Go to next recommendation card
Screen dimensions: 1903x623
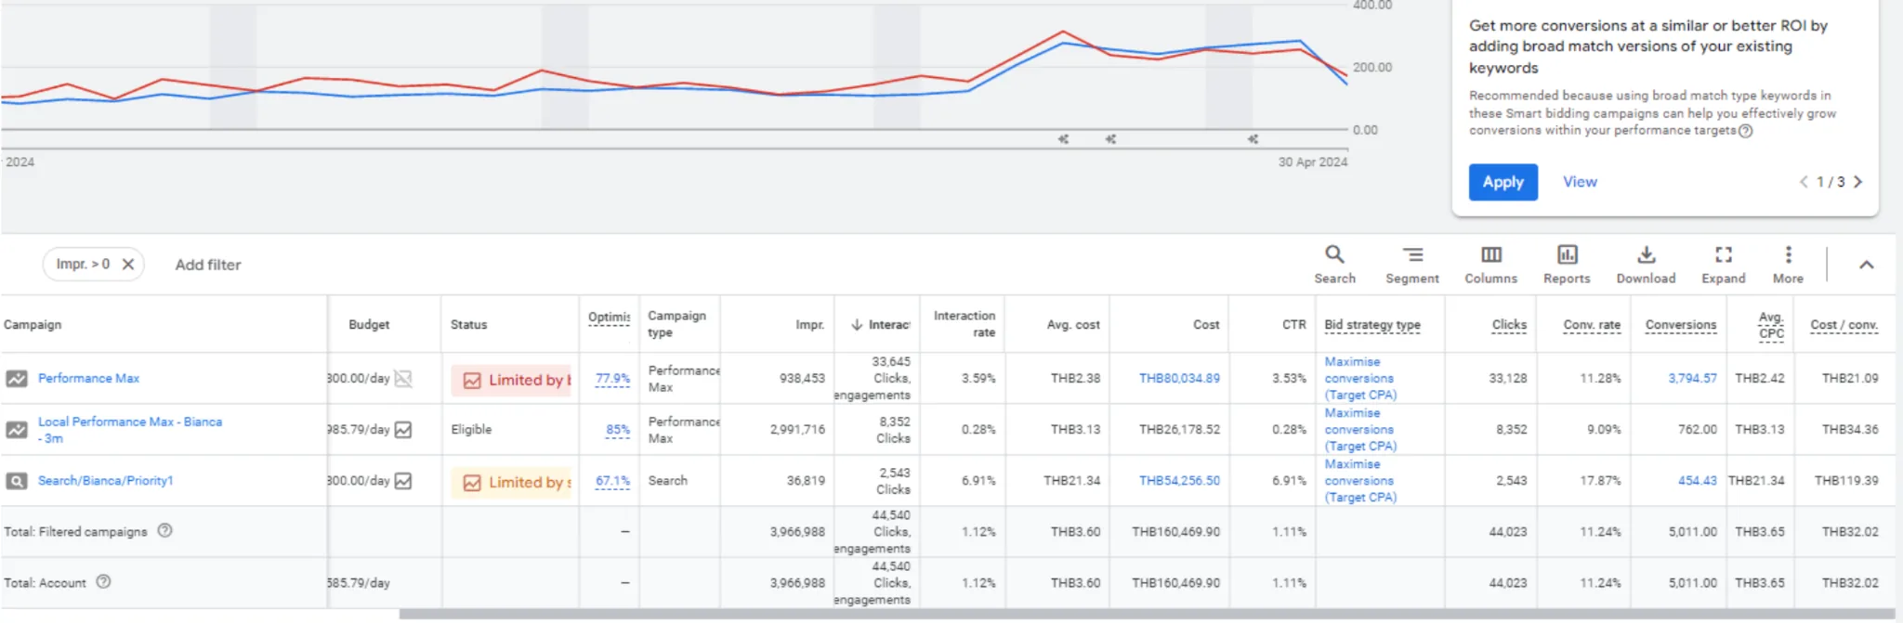click(1857, 182)
